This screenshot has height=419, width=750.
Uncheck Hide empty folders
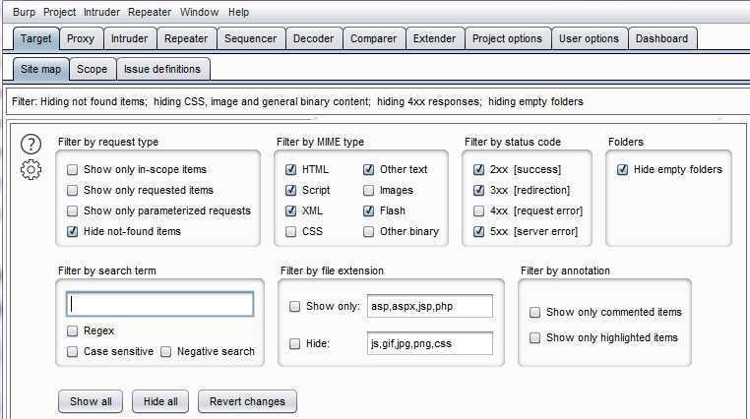point(622,169)
